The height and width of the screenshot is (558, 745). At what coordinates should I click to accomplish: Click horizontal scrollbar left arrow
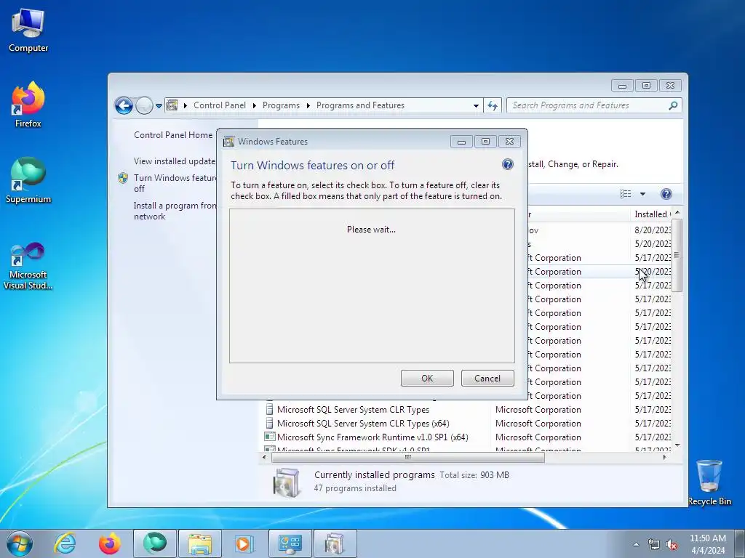click(x=264, y=458)
